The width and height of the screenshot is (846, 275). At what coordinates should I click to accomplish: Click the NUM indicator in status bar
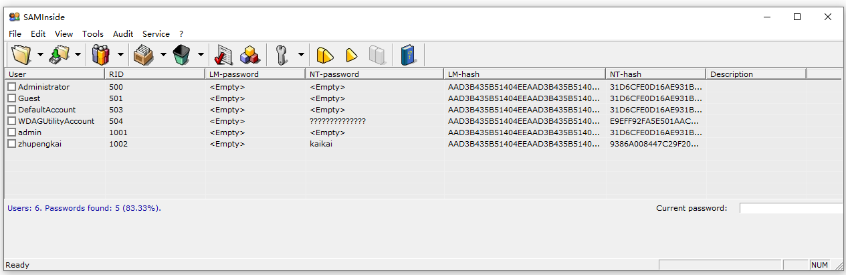tap(820, 266)
